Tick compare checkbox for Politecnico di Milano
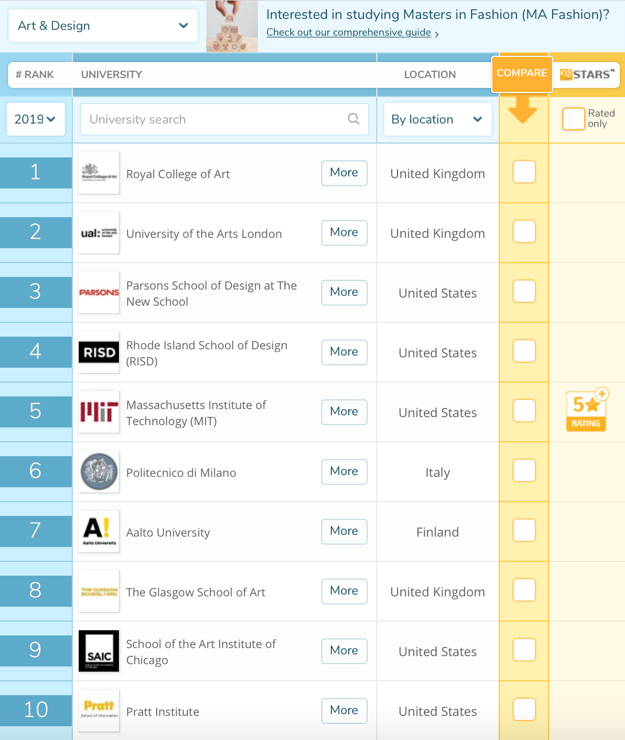Image resolution: width=625 pixels, height=740 pixels. (524, 471)
